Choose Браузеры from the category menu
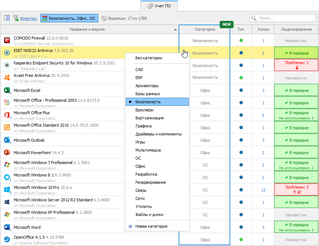This screenshot has width=319, height=246. [144, 110]
